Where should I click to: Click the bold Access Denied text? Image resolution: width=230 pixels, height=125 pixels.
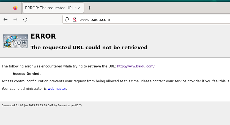coord(27,74)
